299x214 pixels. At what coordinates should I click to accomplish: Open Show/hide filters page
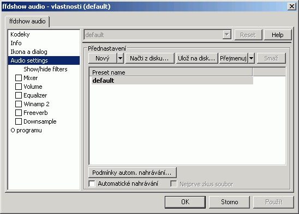tap(45, 69)
